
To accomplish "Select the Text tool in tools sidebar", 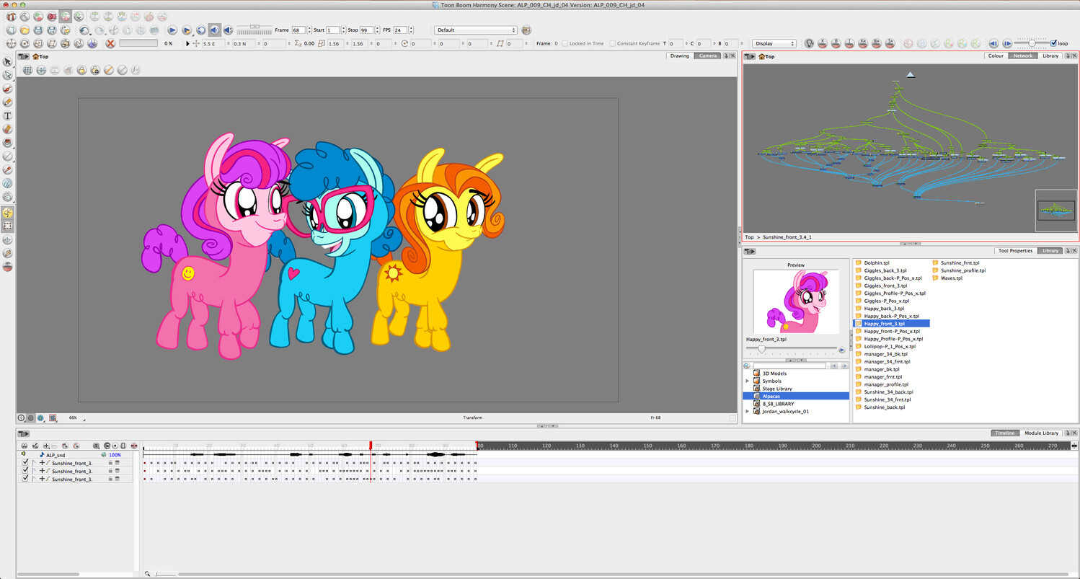I will [x=8, y=115].
